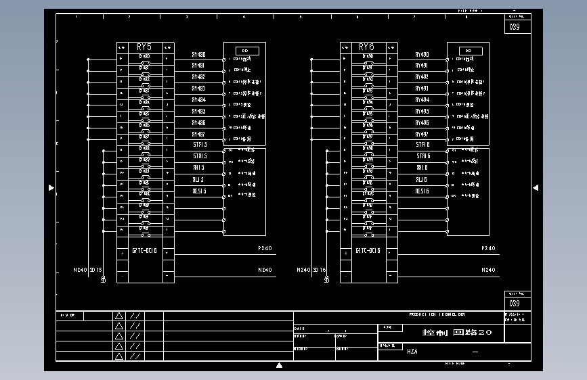Click the upward marker on bottom border

tap(279, 365)
